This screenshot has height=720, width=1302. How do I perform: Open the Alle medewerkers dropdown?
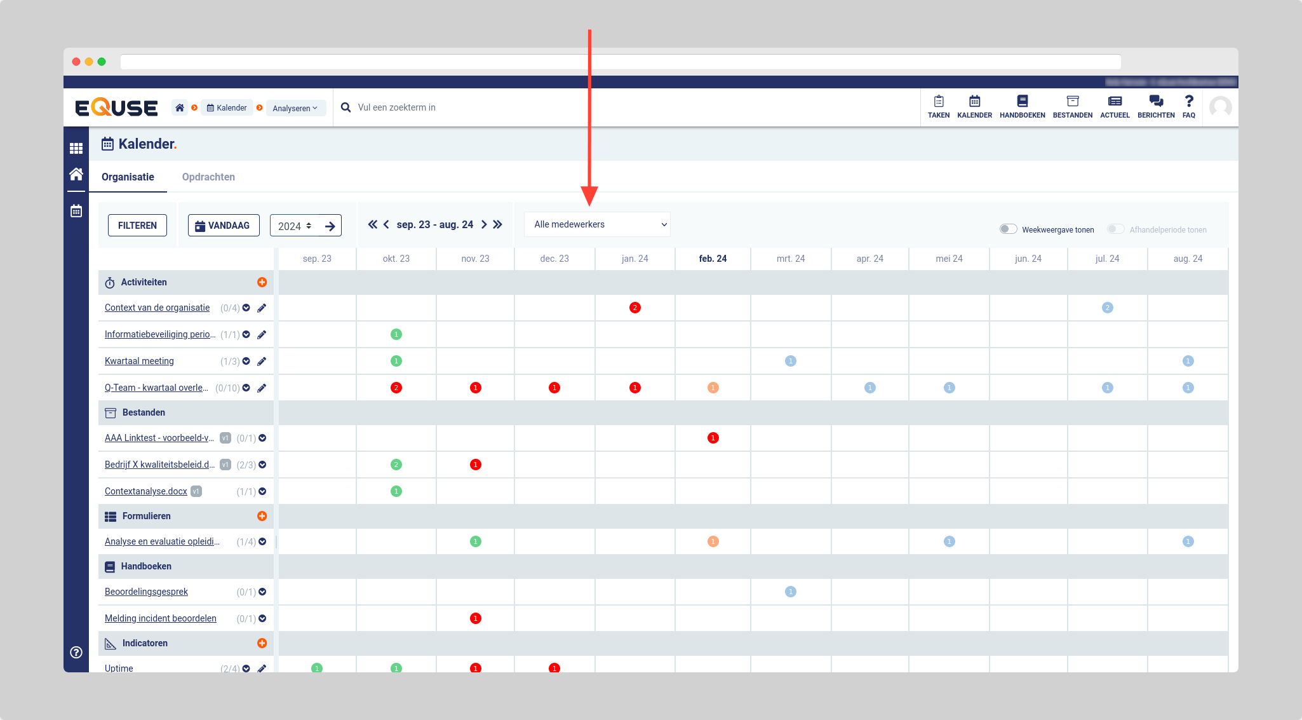(x=597, y=224)
